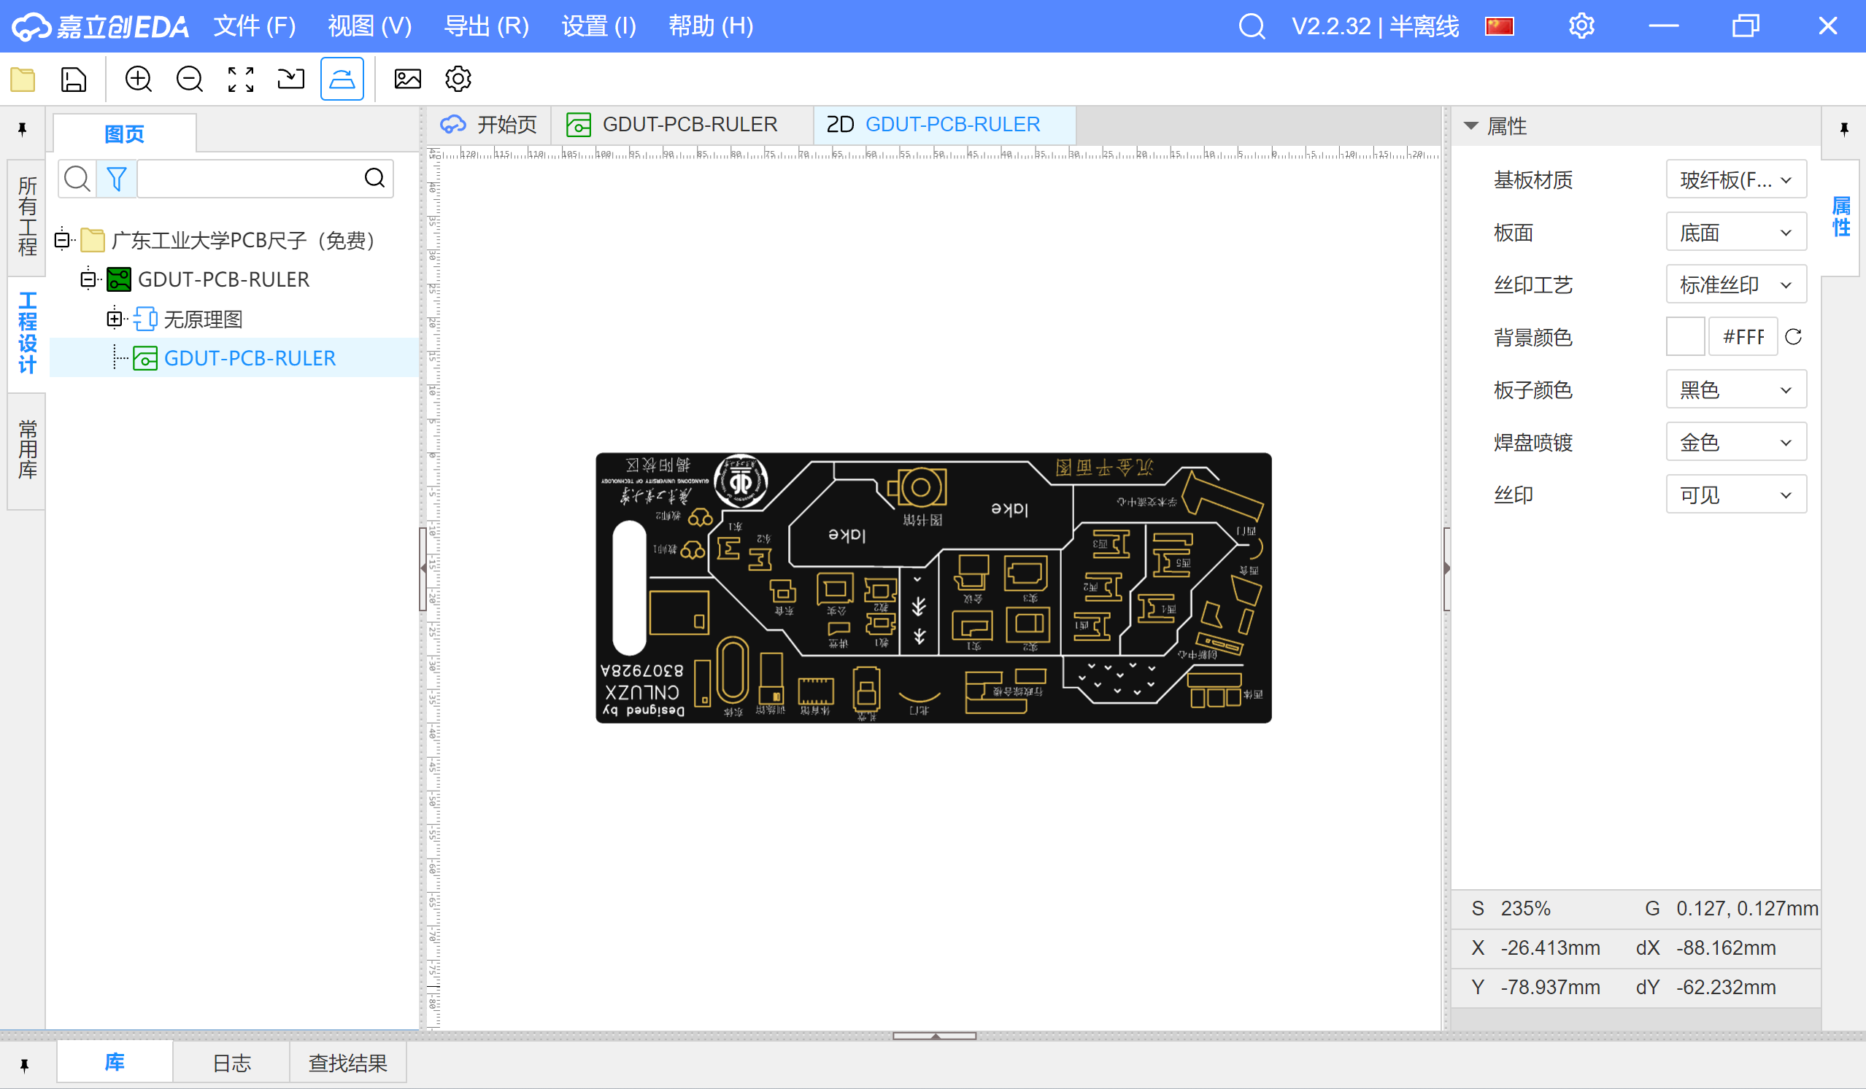
Task: Click the fit-to-screen icon
Action: tap(241, 80)
